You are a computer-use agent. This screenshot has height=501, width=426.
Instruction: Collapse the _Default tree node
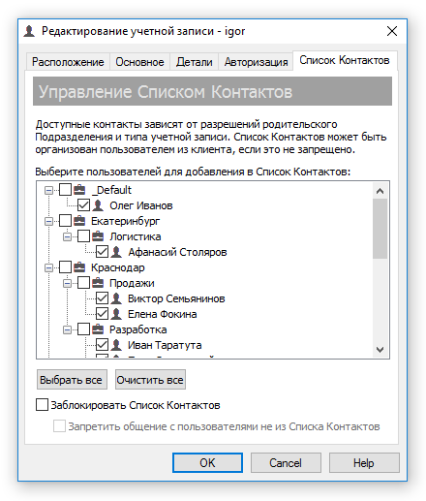pyautogui.click(x=48, y=190)
